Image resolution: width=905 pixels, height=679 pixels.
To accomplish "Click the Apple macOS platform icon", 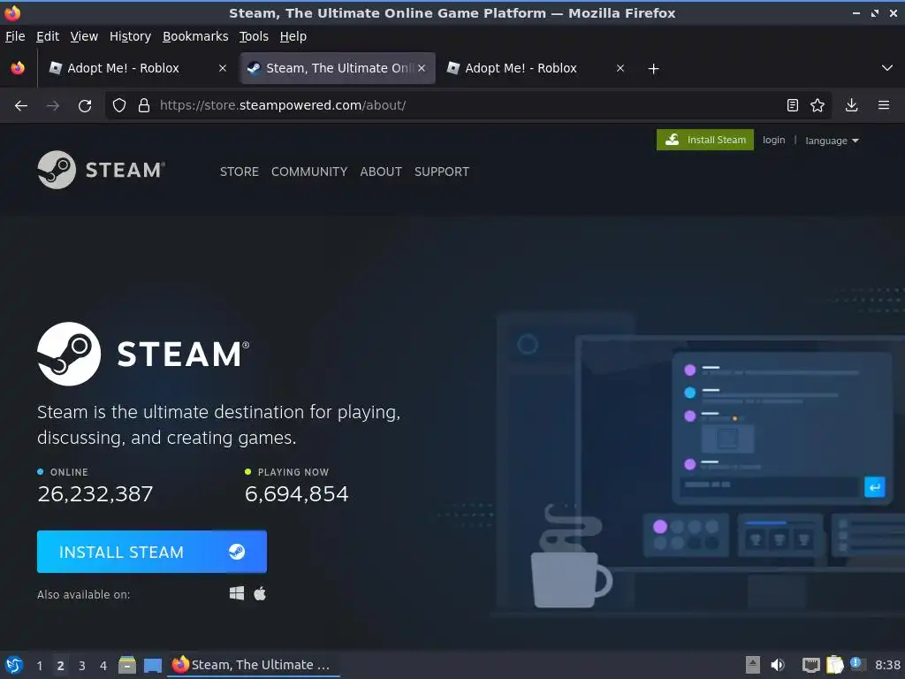I will coord(260,593).
